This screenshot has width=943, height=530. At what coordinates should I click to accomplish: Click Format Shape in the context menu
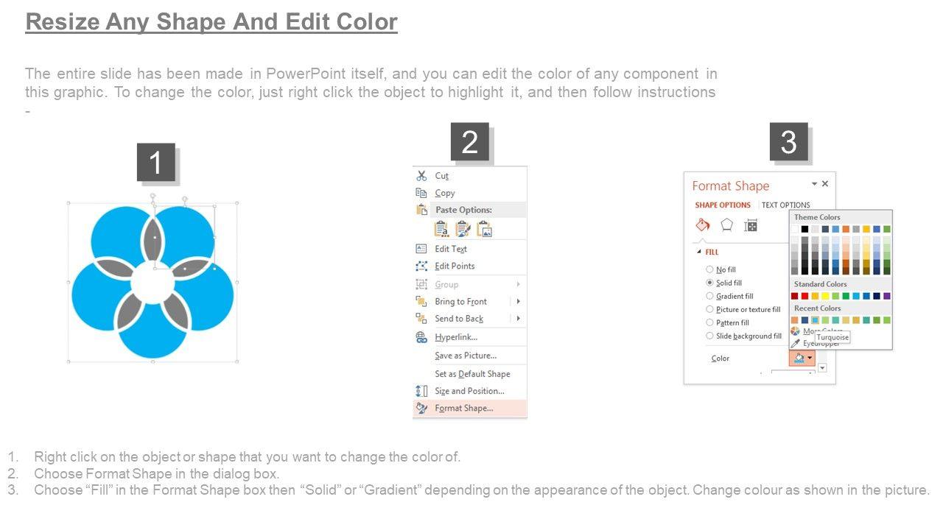[x=463, y=408]
